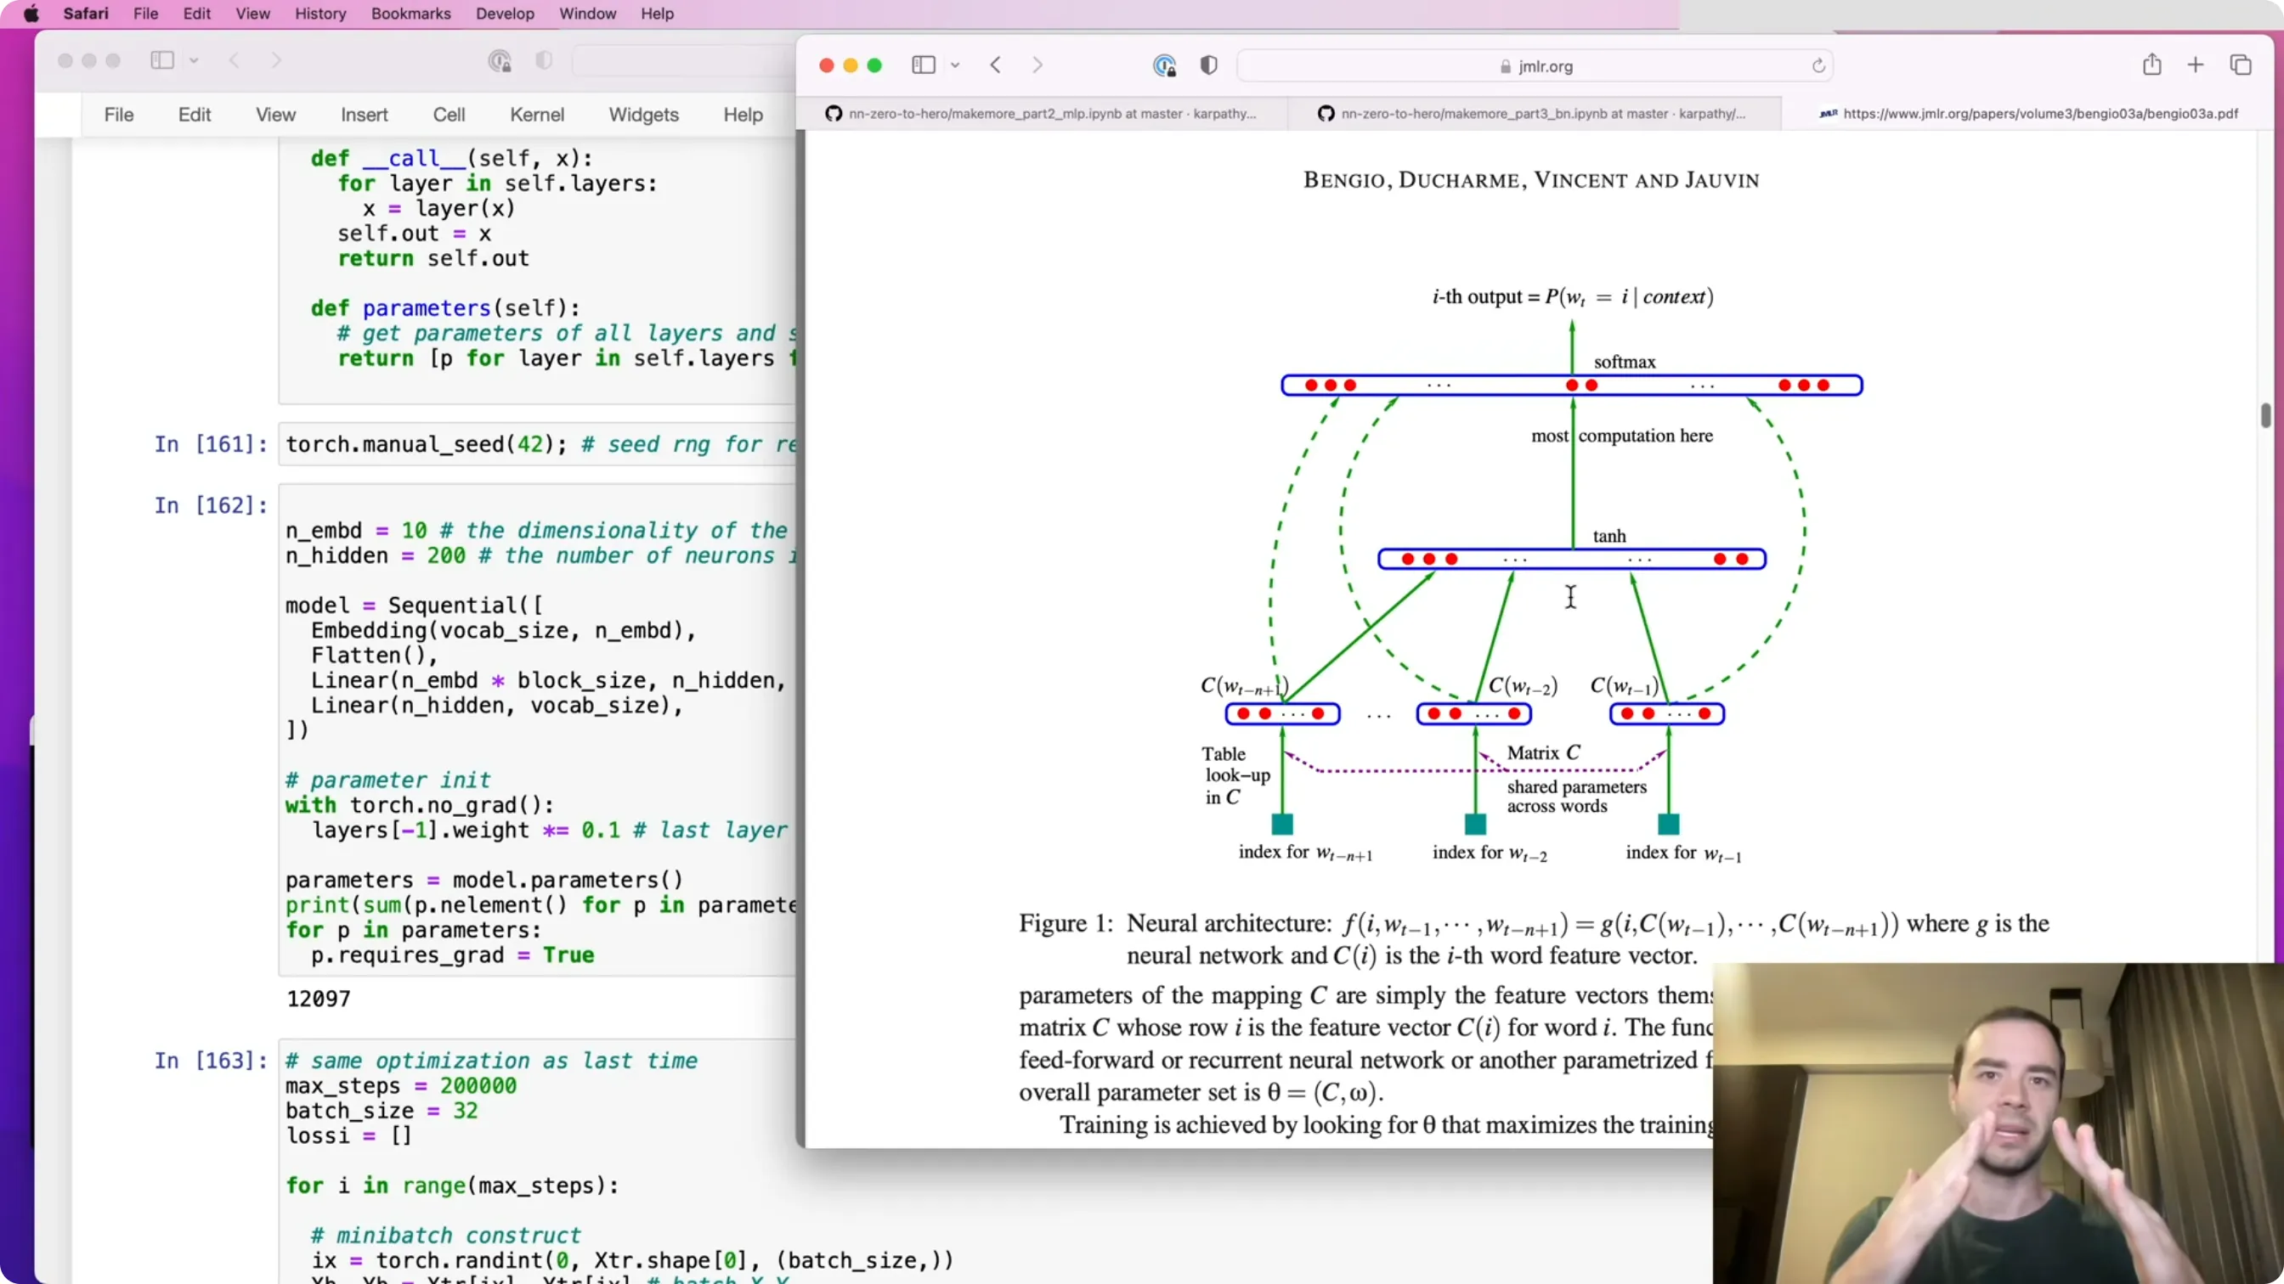
Task: Reload the jmlr.org page
Action: point(1818,66)
